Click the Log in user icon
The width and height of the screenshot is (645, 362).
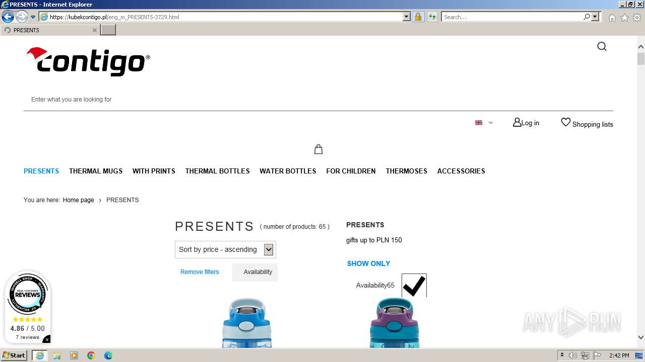click(x=517, y=122)
